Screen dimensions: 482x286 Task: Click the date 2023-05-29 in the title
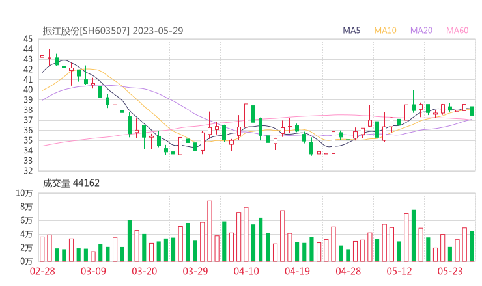(x=158, y=31)
